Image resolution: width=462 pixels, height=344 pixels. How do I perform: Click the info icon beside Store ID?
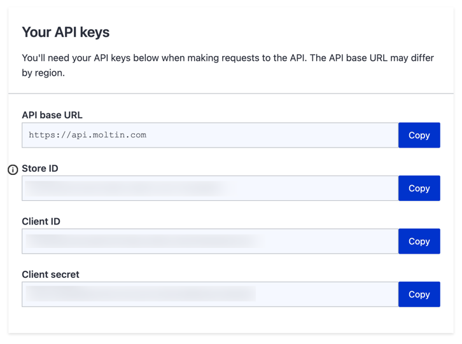pyautogui.click(x=13, y=170)
